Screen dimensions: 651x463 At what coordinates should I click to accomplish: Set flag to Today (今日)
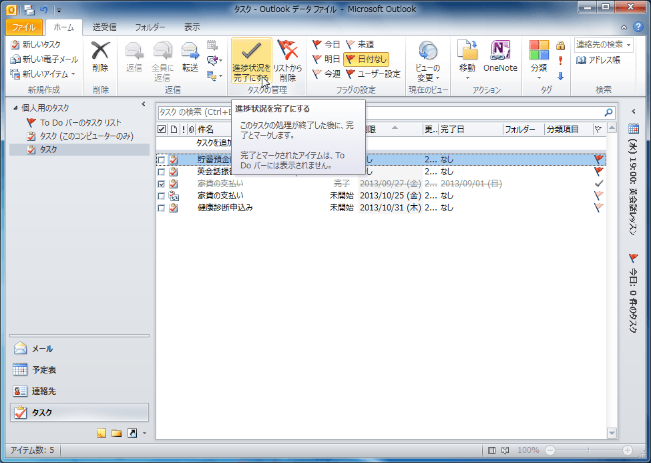[327, 45]
